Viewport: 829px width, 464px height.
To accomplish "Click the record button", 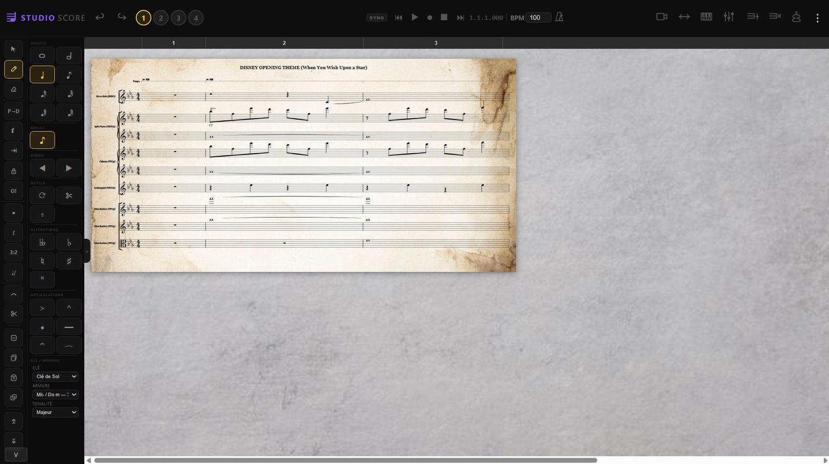I will 430,18.
